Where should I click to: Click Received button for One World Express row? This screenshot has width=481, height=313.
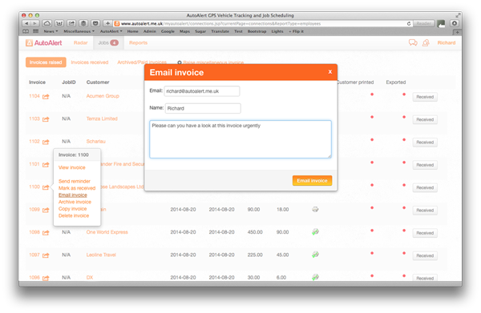click(425, 233)
